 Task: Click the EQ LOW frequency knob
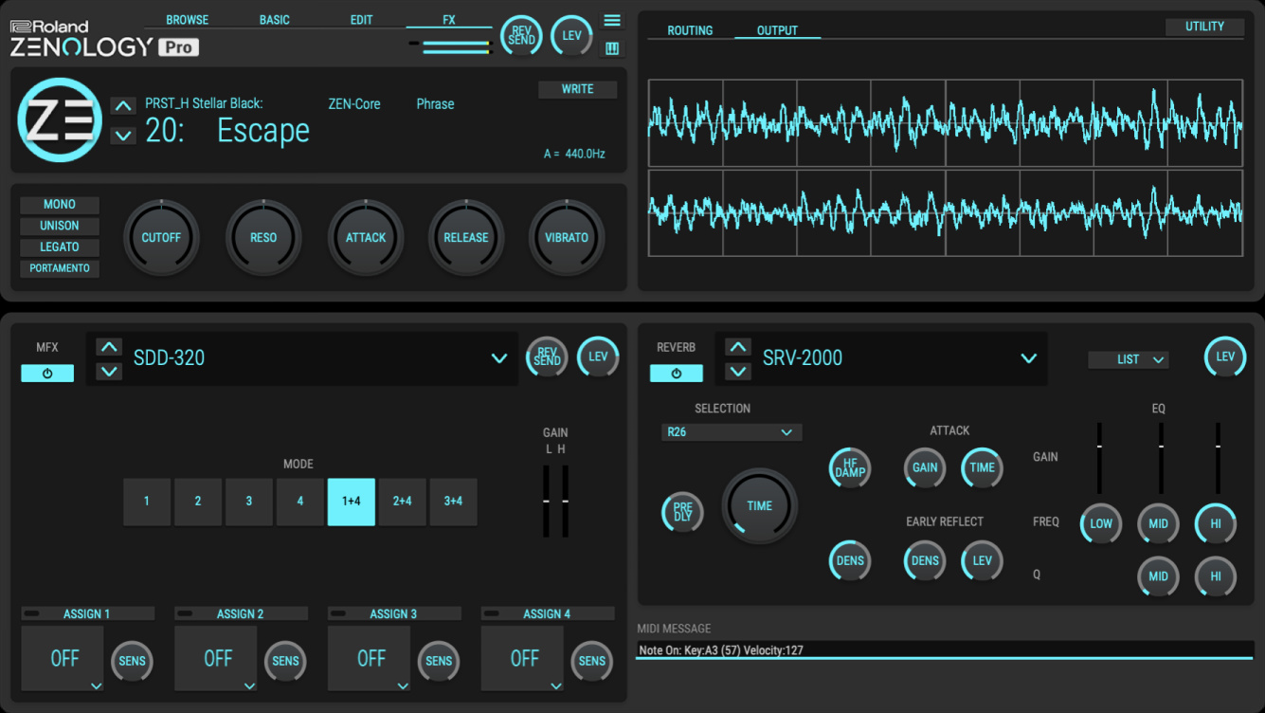[x=1101, y=523]
